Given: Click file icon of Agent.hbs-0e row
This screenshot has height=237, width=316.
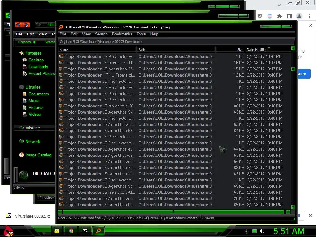Looking at the screenshot, I should tap(61, 205).
